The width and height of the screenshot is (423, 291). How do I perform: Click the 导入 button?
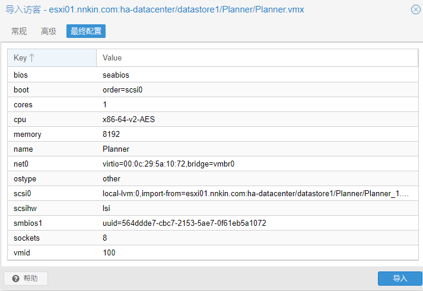[400, 279]
